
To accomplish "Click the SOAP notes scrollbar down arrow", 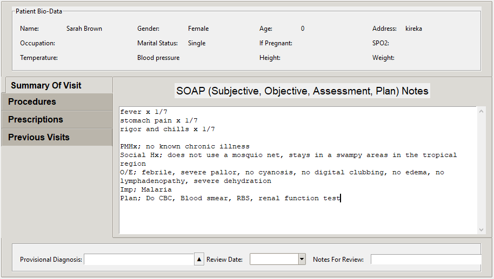I will [x=481, y=230].
